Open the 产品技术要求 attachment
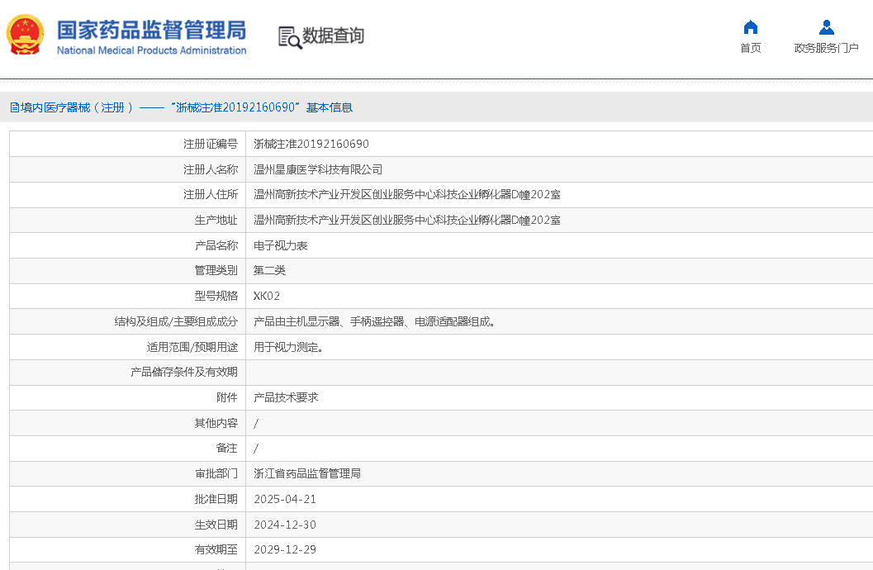 [x=286, y=397]
